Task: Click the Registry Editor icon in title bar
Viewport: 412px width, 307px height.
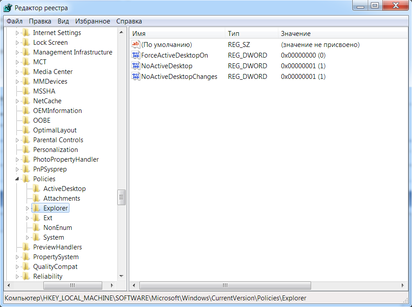Action: coord(8,8)
